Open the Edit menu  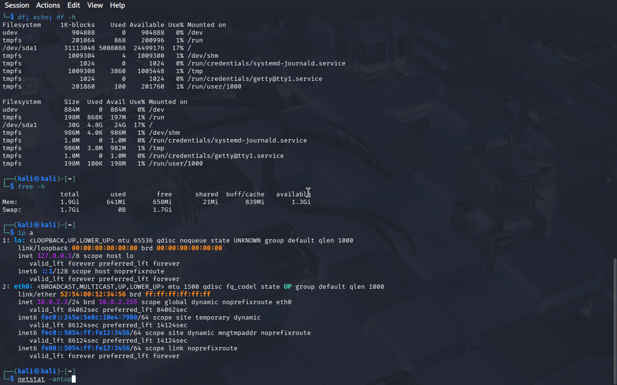(x=74, y=5)
